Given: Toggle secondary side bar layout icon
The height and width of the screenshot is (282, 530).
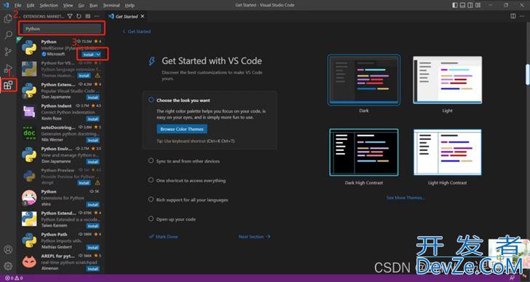Looking at the screenshot, I should (470, 5).
